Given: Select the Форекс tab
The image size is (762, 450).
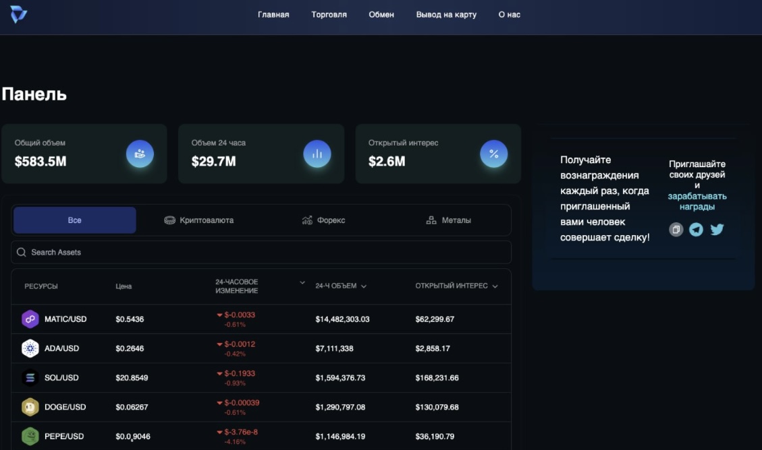Looking at the screenshot, I should pyautogui.click(x=324, y=220).
